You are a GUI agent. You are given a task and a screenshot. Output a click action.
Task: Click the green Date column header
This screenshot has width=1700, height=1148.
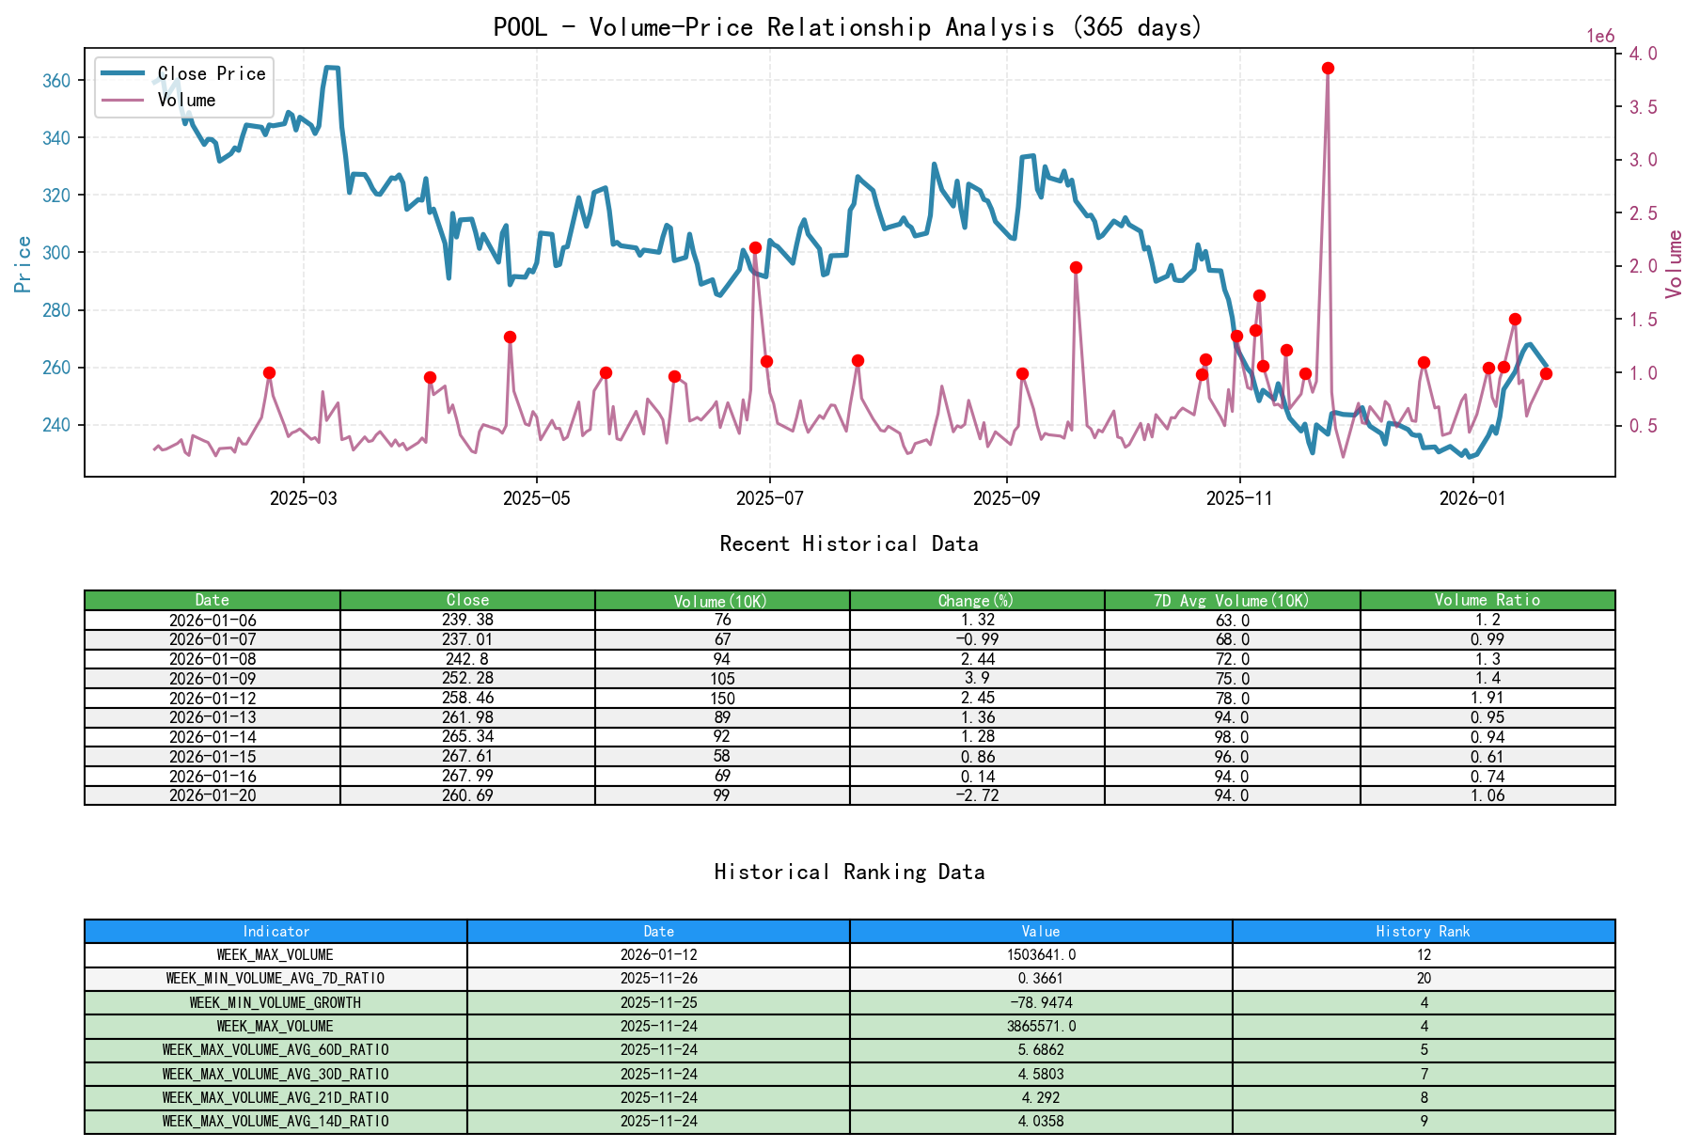point(213,599)
